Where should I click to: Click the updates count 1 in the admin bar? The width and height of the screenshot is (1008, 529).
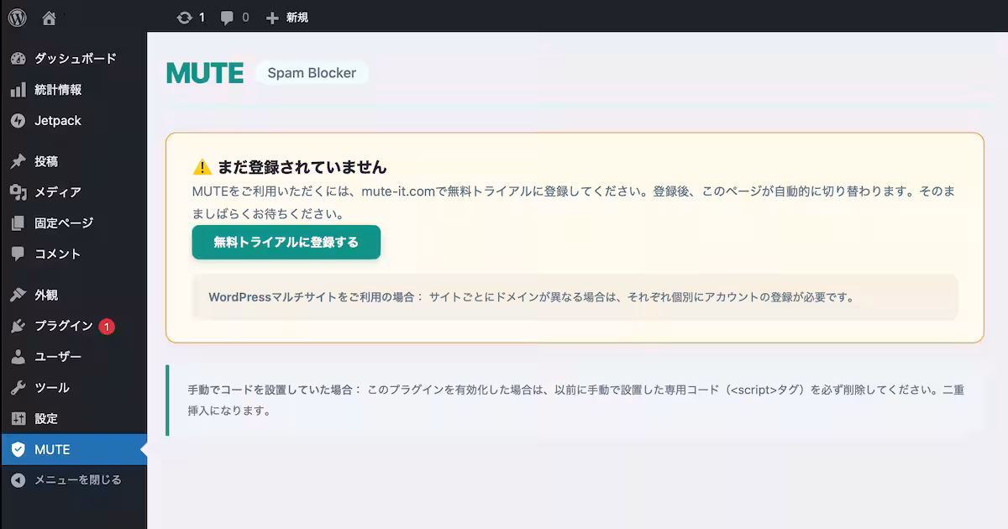[202, 17]
